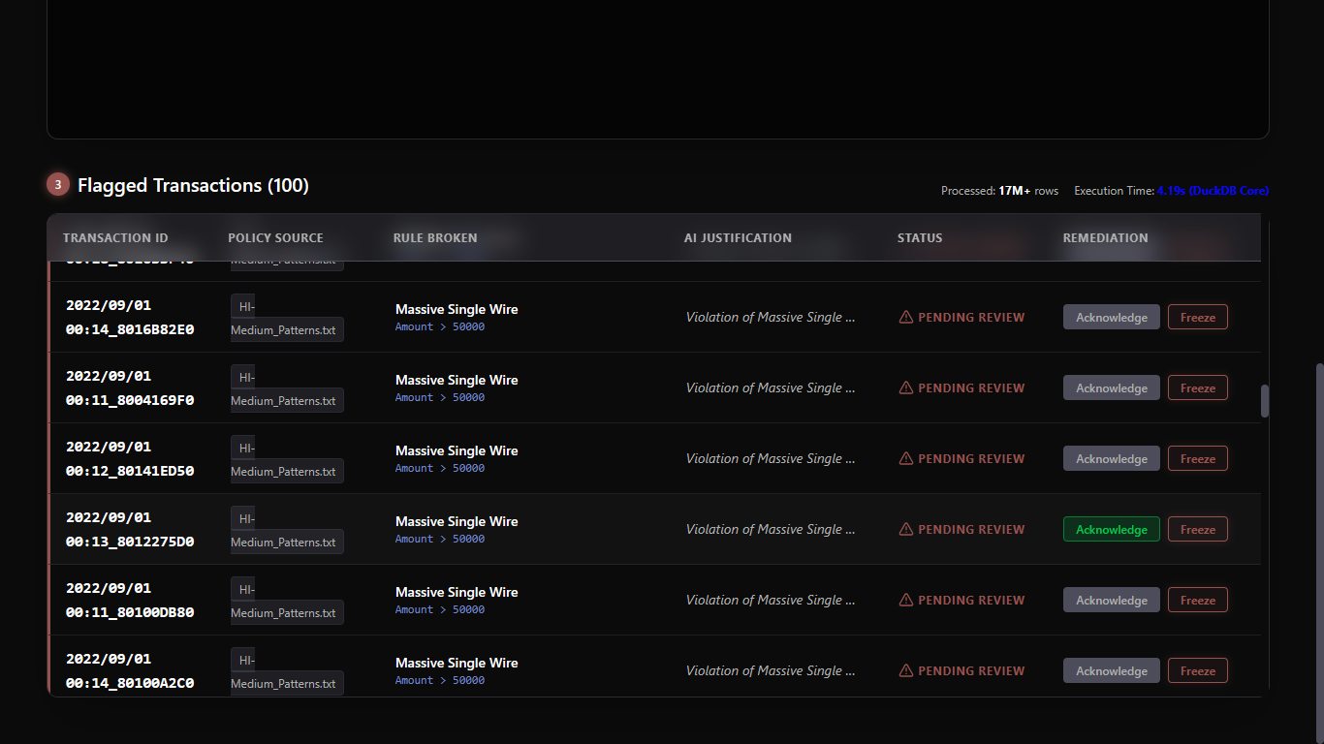The height and width of the screenshot is (744, 1324).
Task: Freeze transaction 00:11_8004169F0
Action: 1197,387
